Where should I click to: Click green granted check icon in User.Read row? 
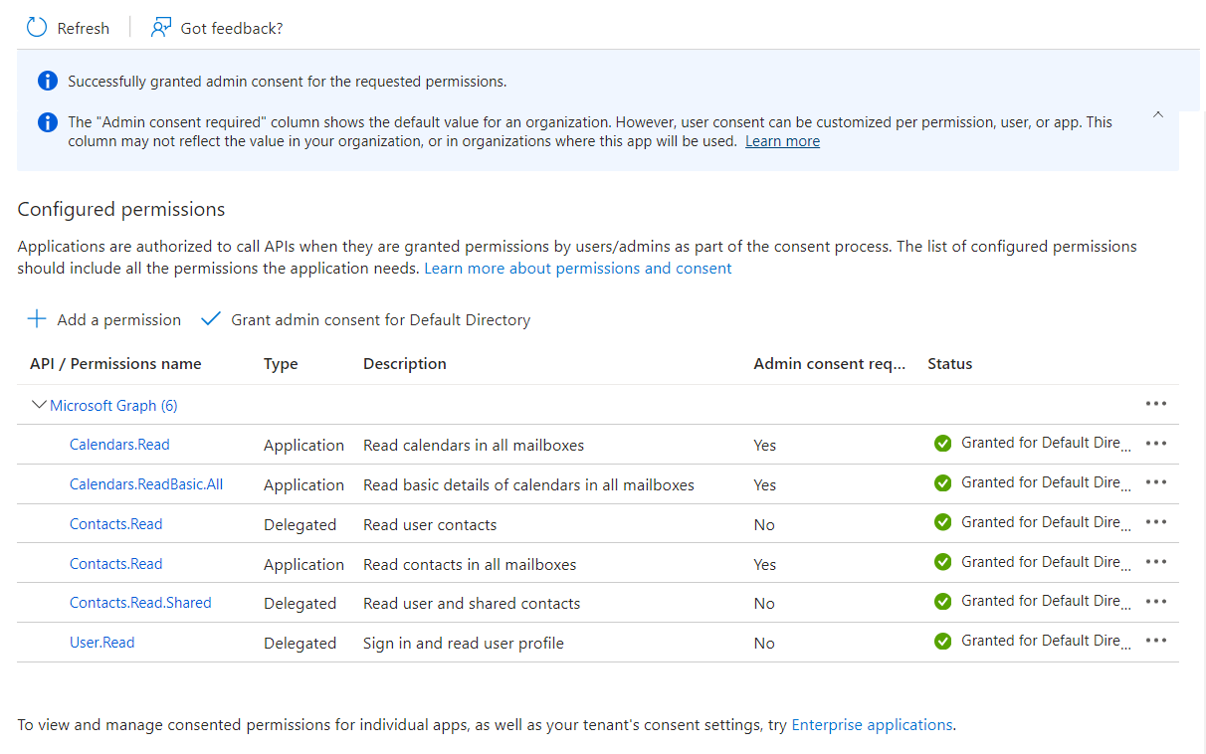[943, 642]
